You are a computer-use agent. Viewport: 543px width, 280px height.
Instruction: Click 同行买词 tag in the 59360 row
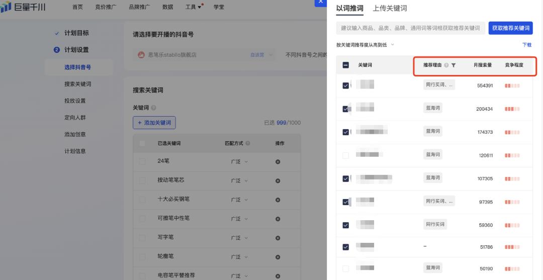click(435, 224)
